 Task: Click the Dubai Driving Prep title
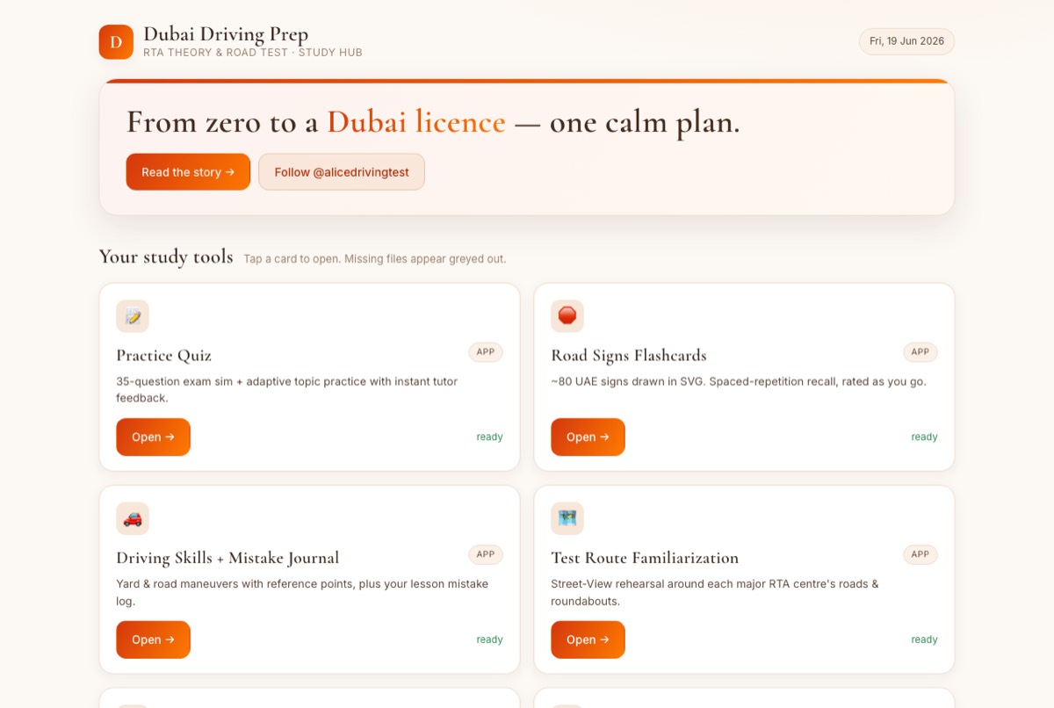coord(226,34)
